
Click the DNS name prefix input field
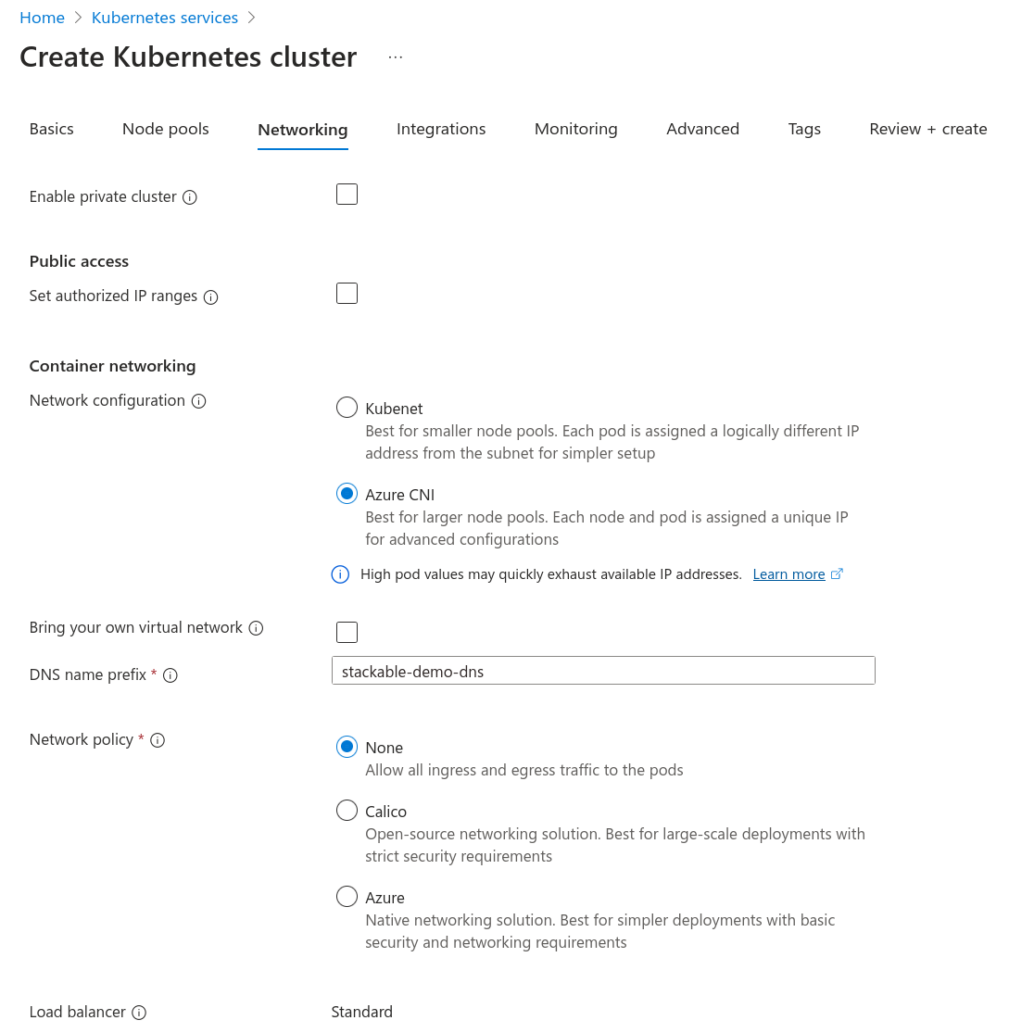[x=603, y=671]
